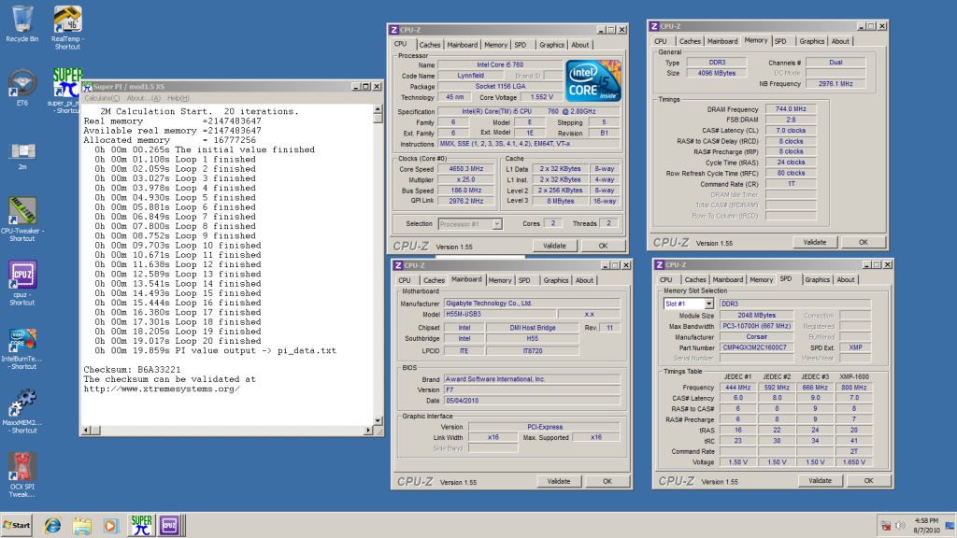Click Validate in the Motherboard info window
This screenshot has height=538, width=957.
pos(559,481)
